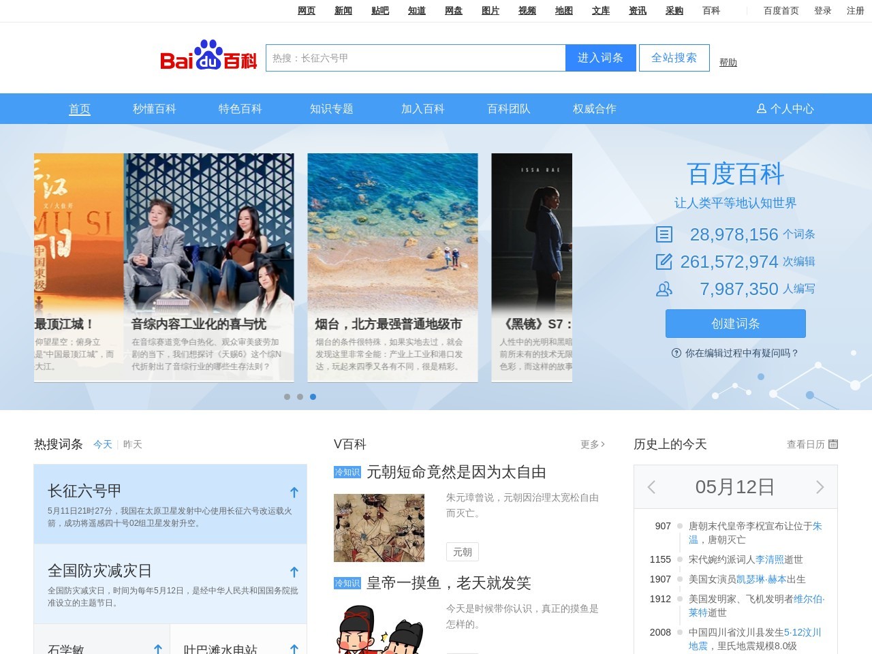872x654 pixels.
Task: Click the up arrow beside 石学敏
Action: coord(158,649)
